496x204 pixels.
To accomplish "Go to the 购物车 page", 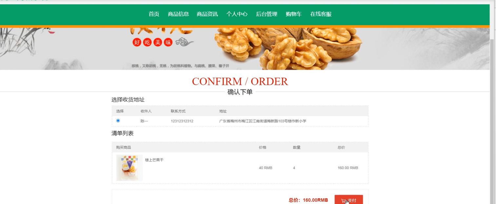I will point(294,14).
